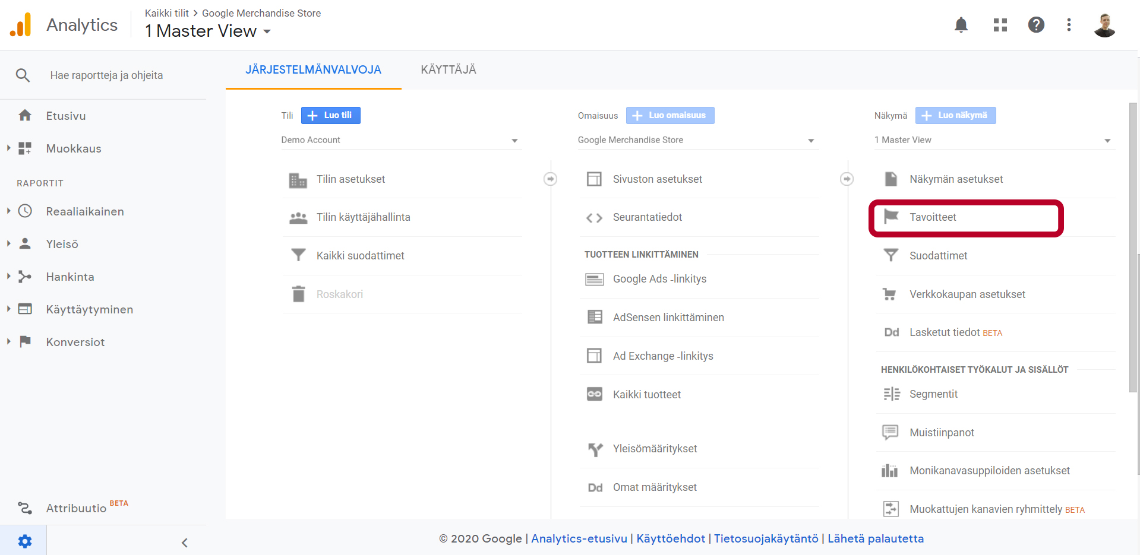Open the Tietosuojakäytäntö footer link

pos(766,538)
